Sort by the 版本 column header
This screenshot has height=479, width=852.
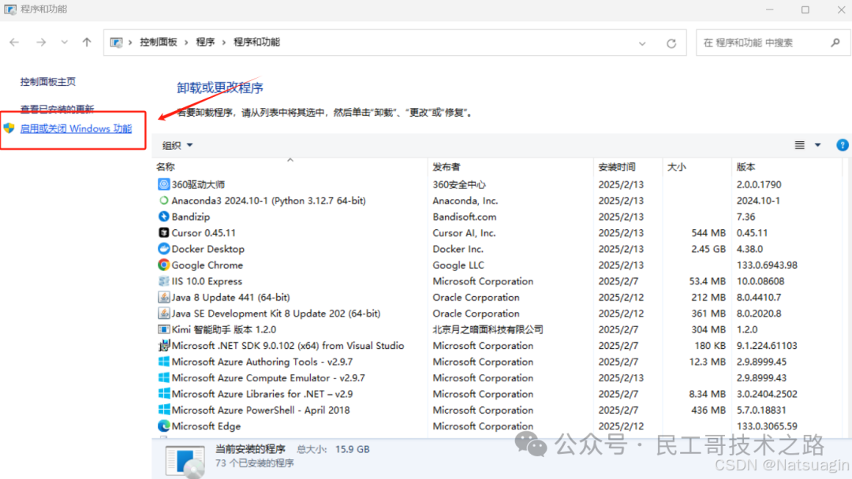[787, 166]
